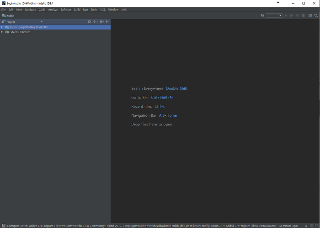
Task: Open the Navigate menu
Action: [31, 10]
